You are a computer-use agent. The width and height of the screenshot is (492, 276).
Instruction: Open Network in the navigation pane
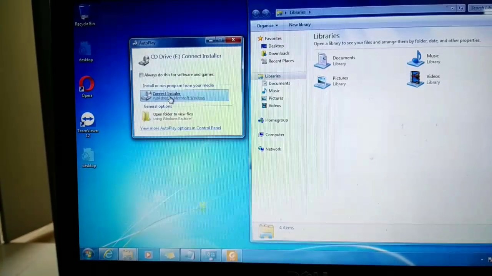(273, 149)
